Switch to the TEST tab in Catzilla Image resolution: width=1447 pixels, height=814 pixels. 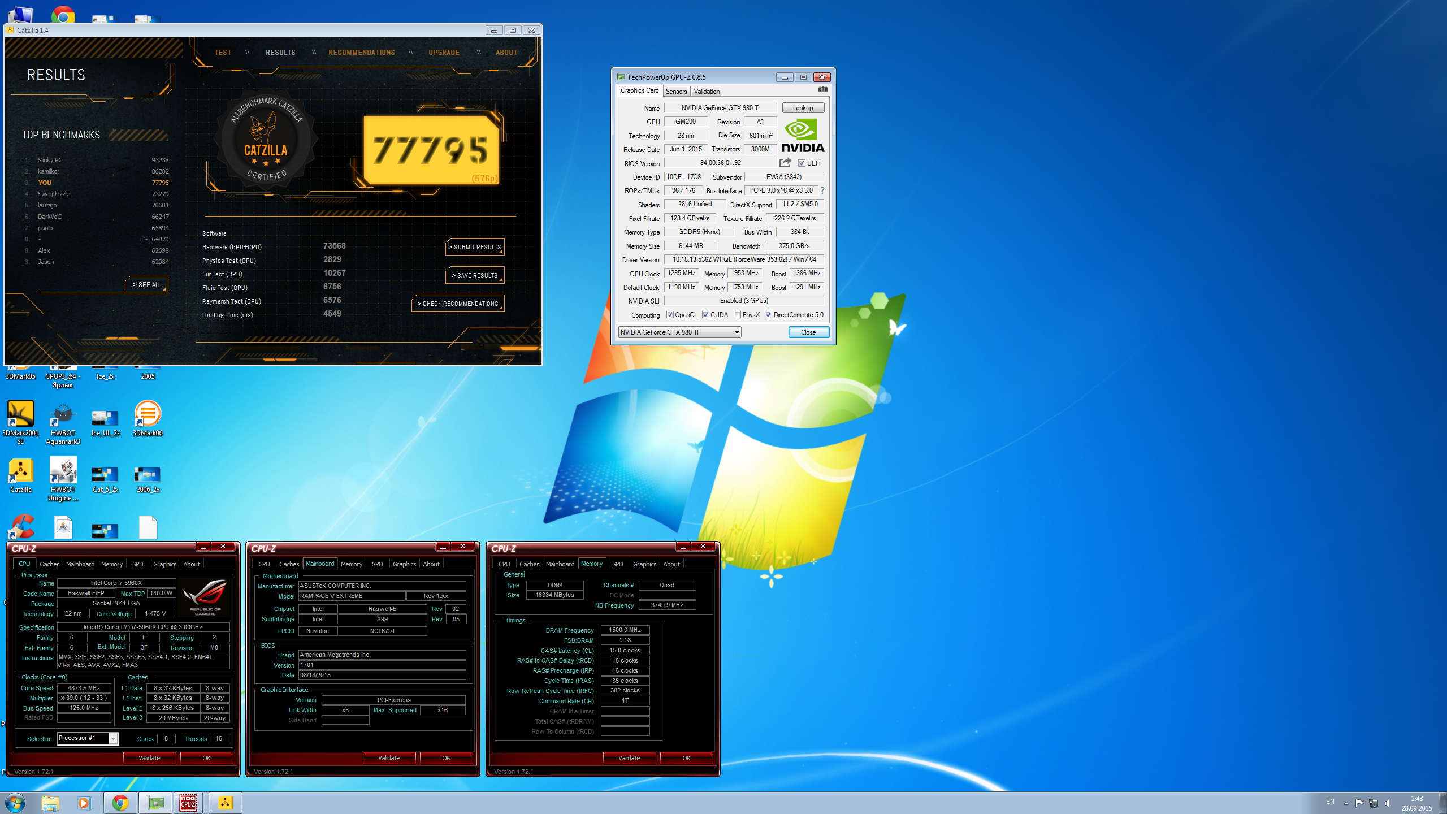coord(223,52)
